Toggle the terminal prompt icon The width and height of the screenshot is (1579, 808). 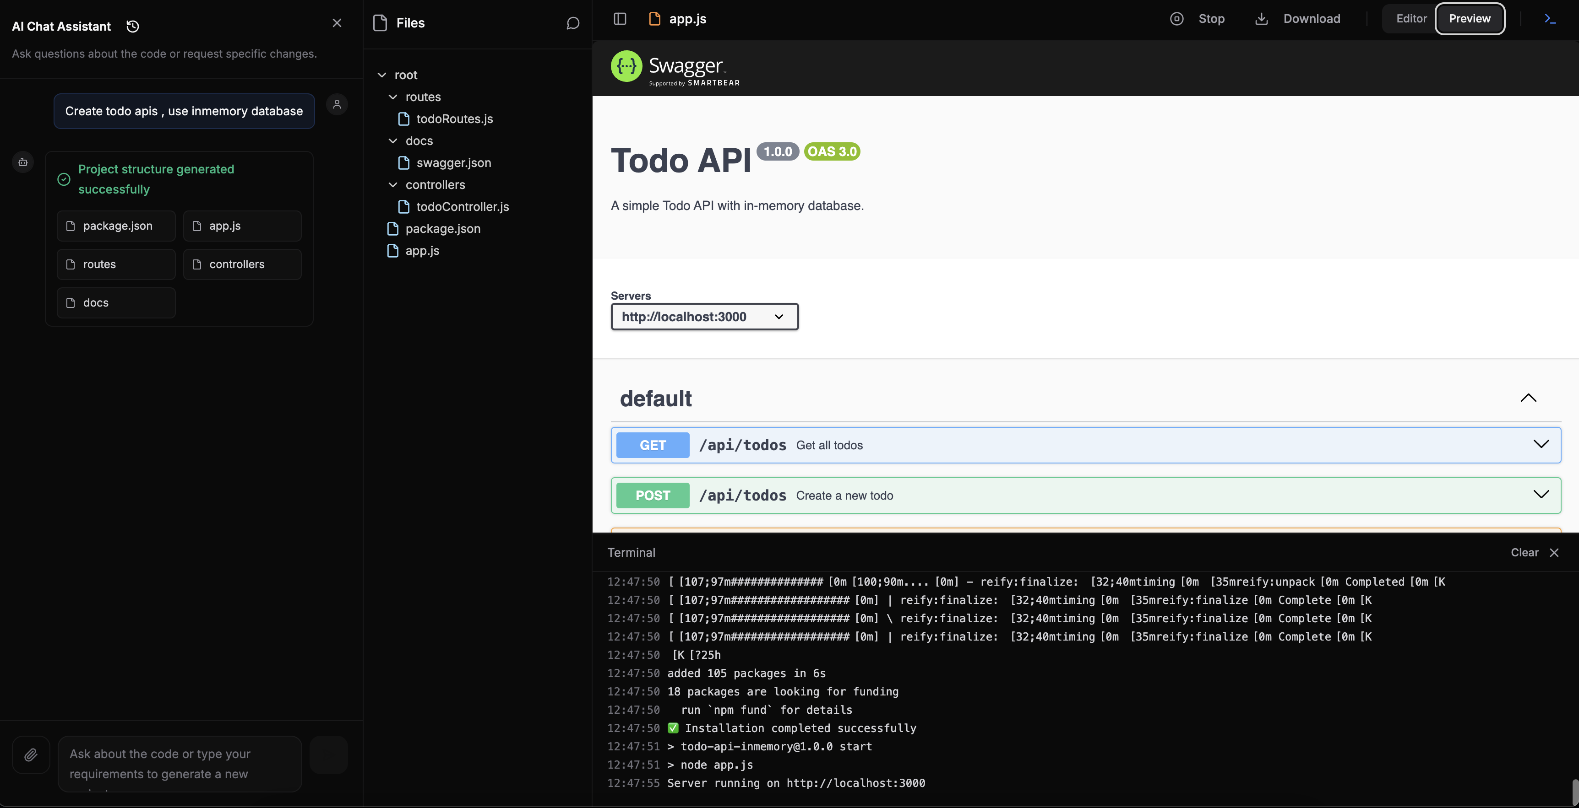[1550, 19]
